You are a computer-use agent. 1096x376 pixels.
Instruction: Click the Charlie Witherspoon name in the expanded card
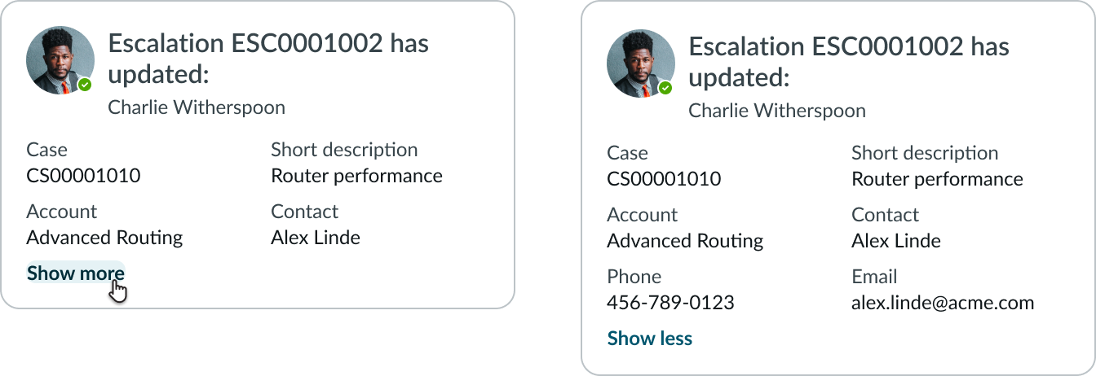tap(777, 111)
